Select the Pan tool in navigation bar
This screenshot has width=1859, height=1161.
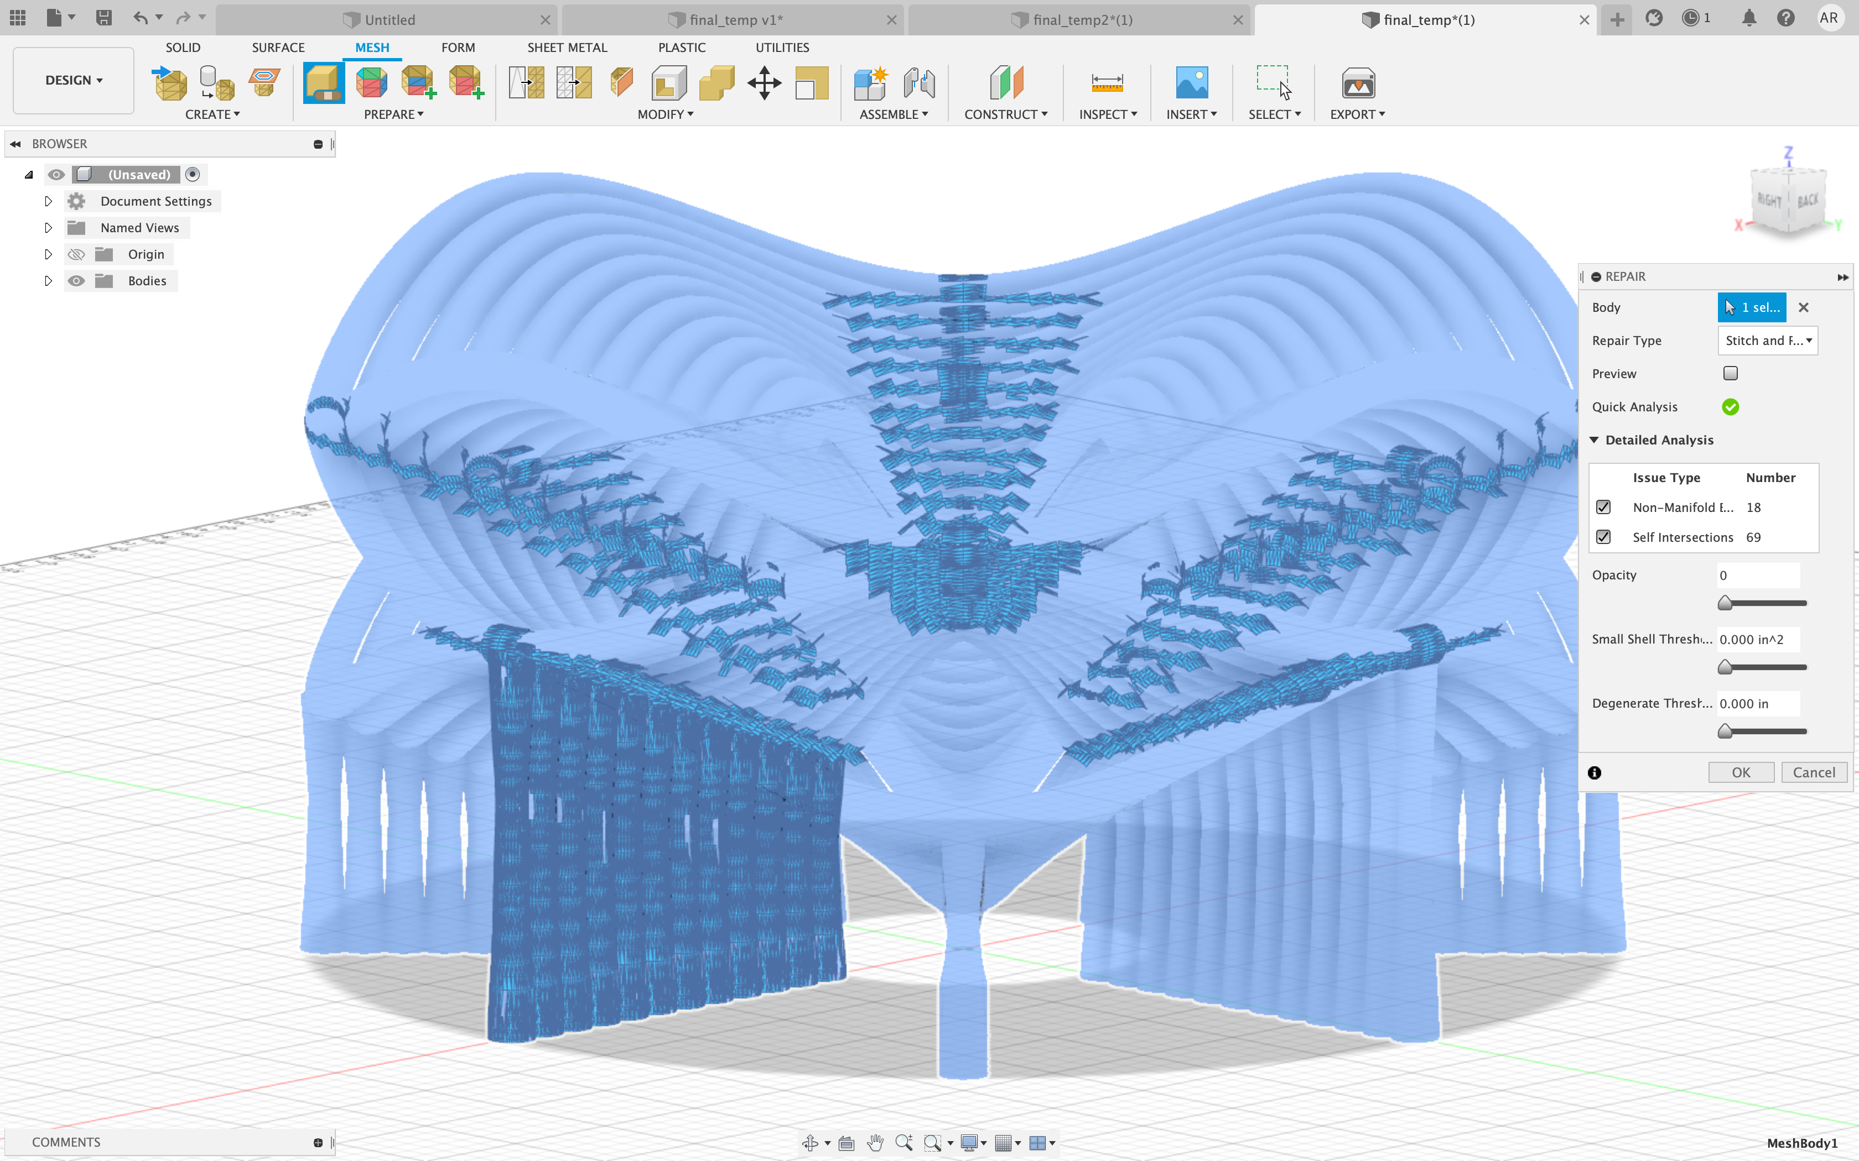pos(876,1143)
